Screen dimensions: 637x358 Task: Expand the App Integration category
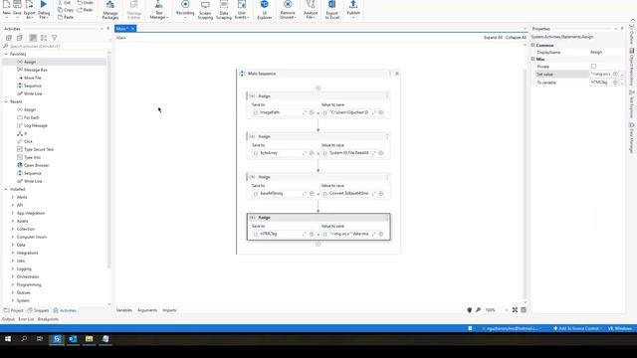coord(13,213)
